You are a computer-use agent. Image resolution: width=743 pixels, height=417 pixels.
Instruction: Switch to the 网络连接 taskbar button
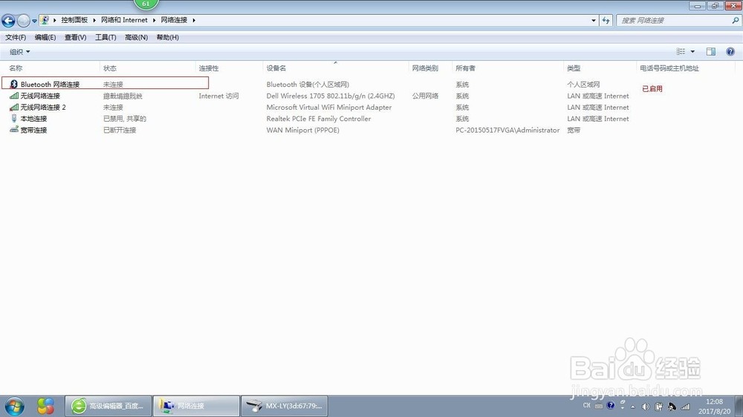coord(196,406)
